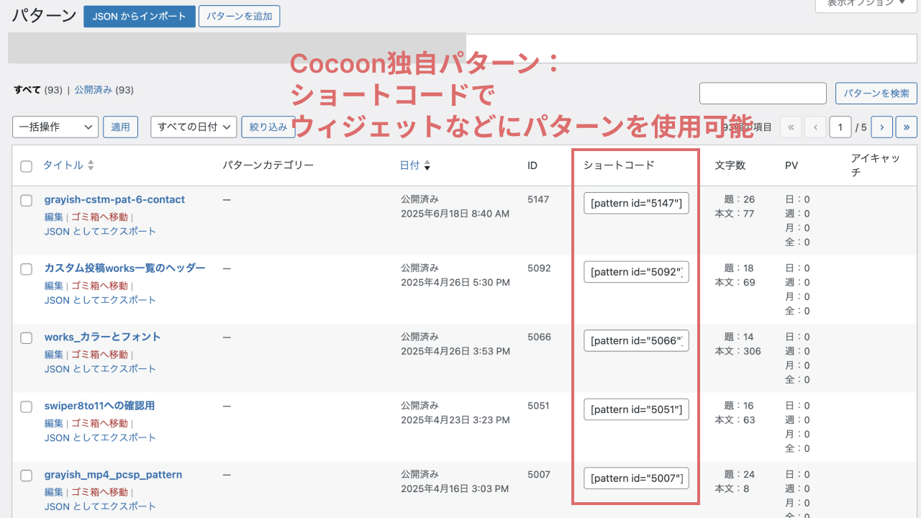Go to the last page arrow

click(x=907, y=127)
